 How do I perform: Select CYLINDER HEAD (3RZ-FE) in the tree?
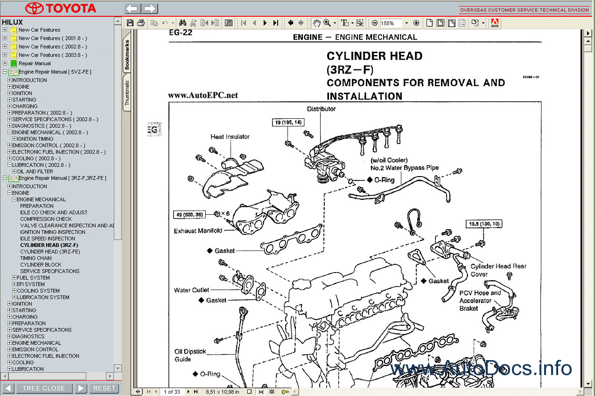[50, 252]
